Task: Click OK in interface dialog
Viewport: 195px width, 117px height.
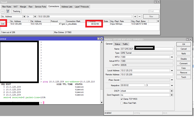Action: pos(183,44)
